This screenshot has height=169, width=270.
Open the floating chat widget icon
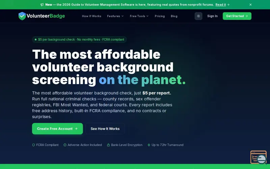(x=259, y=157)
